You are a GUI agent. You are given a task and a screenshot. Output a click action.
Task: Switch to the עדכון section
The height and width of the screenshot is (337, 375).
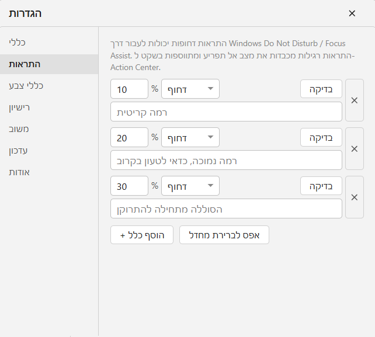49,151
